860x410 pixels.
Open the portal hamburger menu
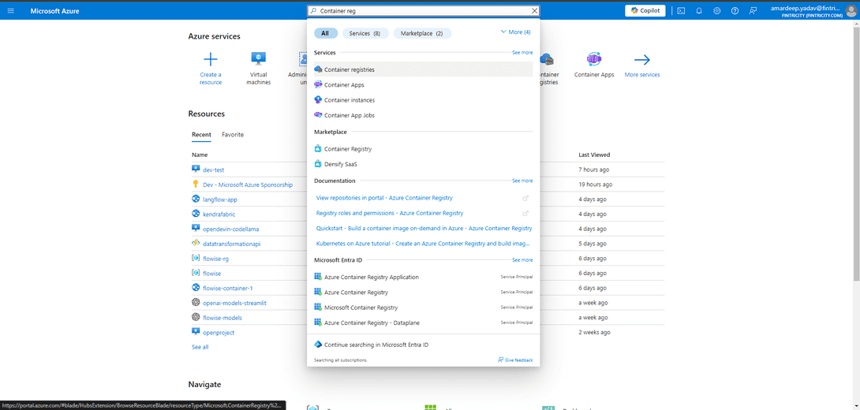click(11, 11)
